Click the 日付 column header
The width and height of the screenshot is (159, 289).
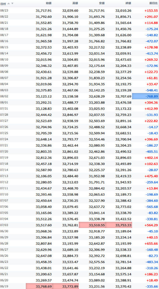click(x=3, y=3)
